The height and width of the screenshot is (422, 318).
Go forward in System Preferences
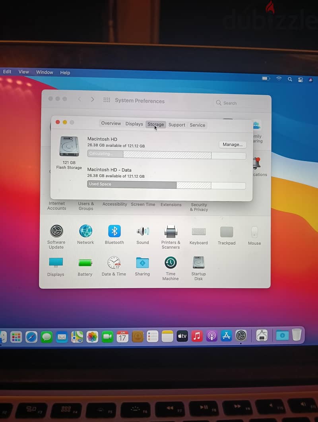point(92,99)
